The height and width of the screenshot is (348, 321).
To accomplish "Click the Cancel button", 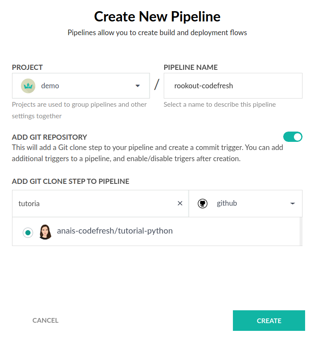I will (x=46, y=321).
